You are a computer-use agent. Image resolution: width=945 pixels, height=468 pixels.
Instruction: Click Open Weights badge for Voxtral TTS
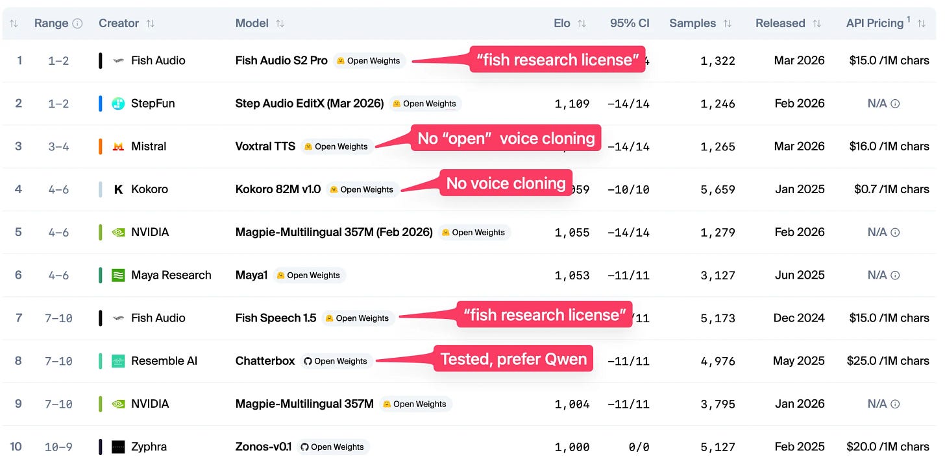click(336, 146)
